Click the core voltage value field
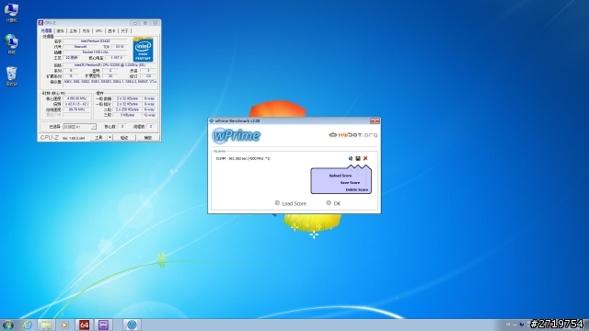The image size is (589, 331). [x=117, y=58]
